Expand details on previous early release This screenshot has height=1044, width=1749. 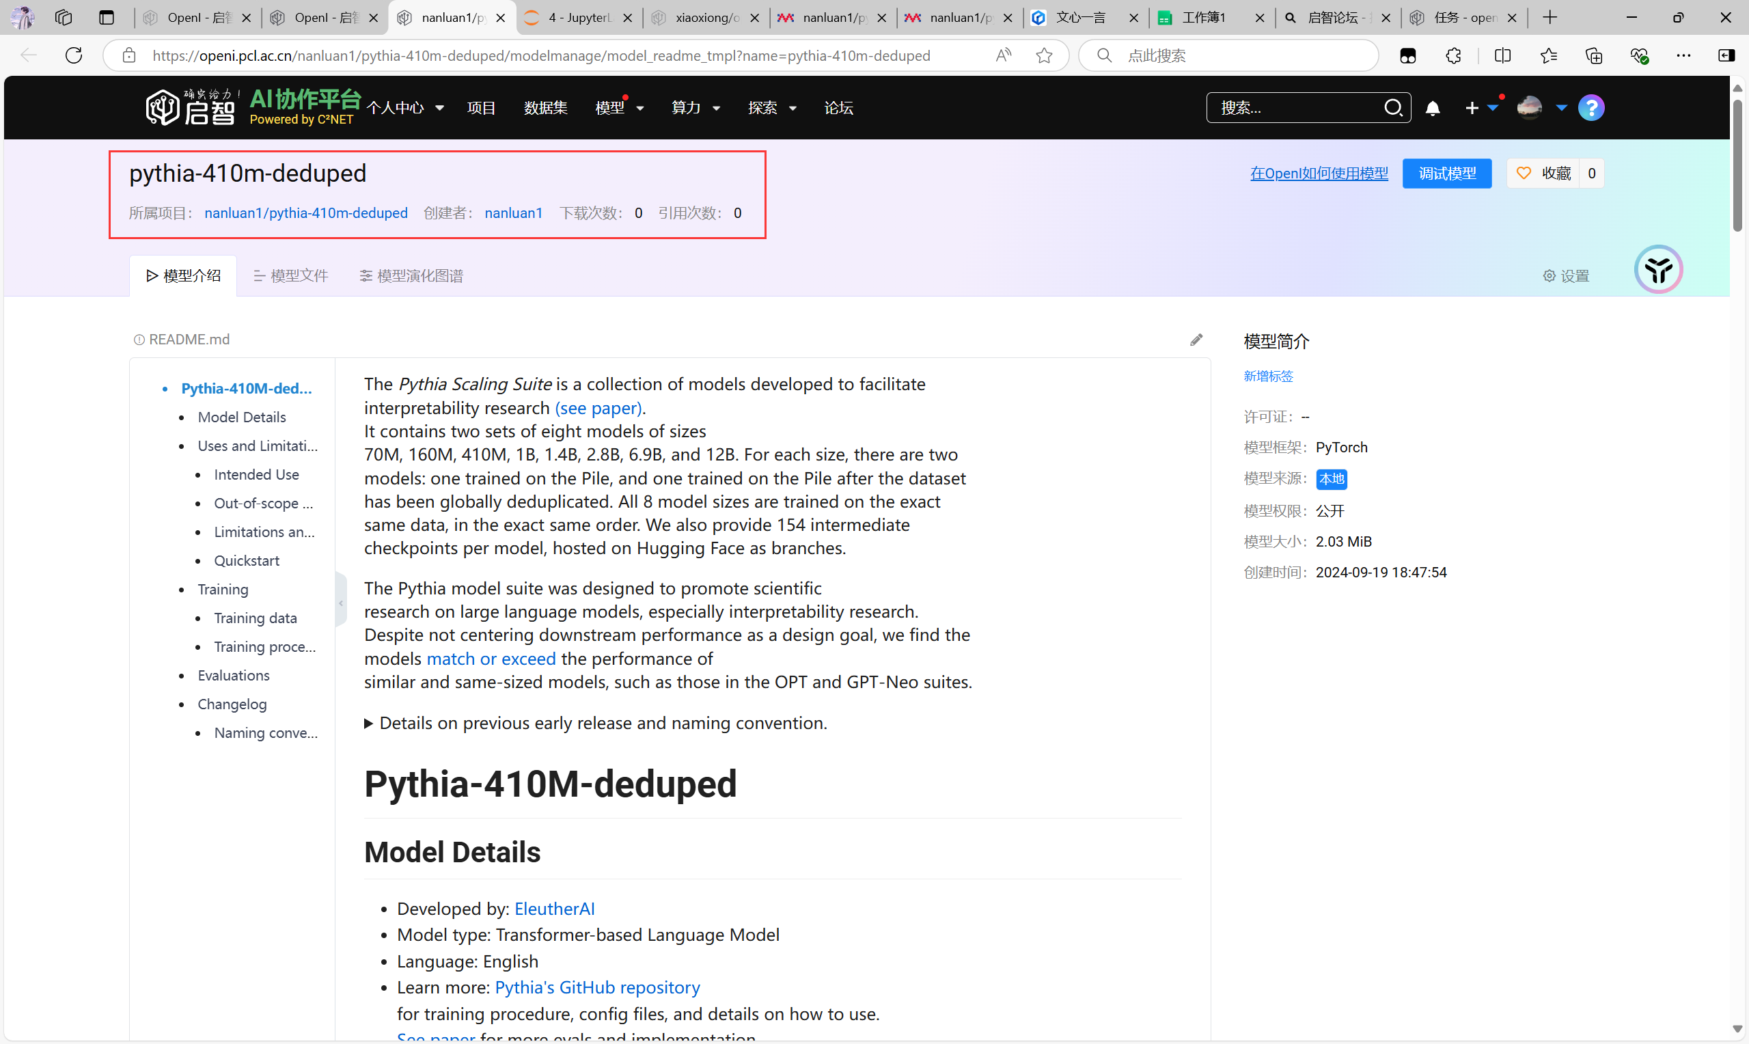[x=596, y=723]
